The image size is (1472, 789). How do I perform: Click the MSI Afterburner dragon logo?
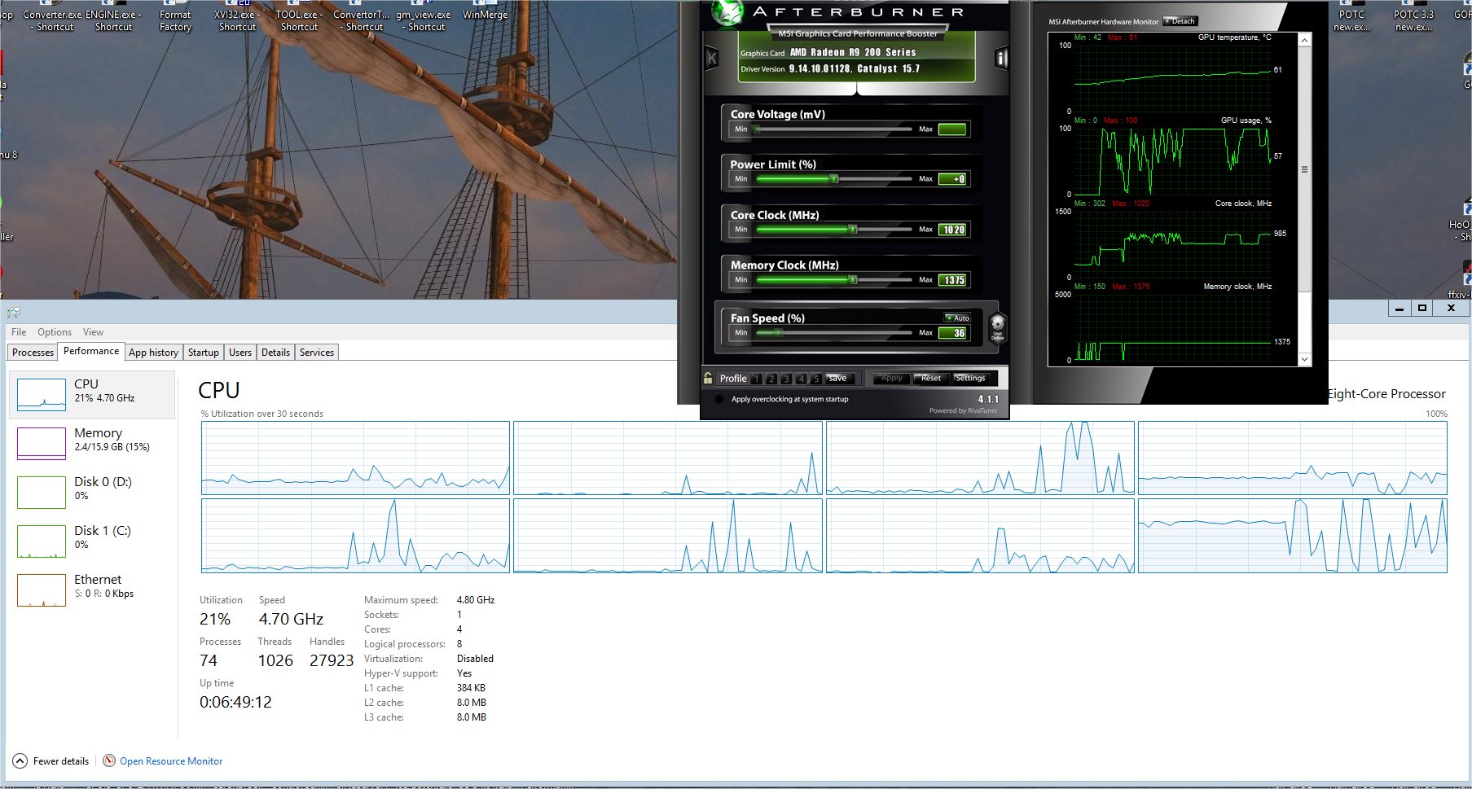tap(727, 12)
